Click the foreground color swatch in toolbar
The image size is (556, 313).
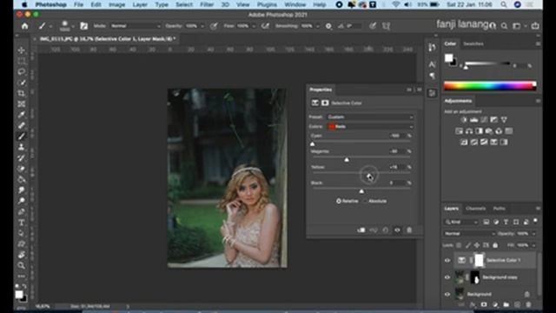(19, 294)
